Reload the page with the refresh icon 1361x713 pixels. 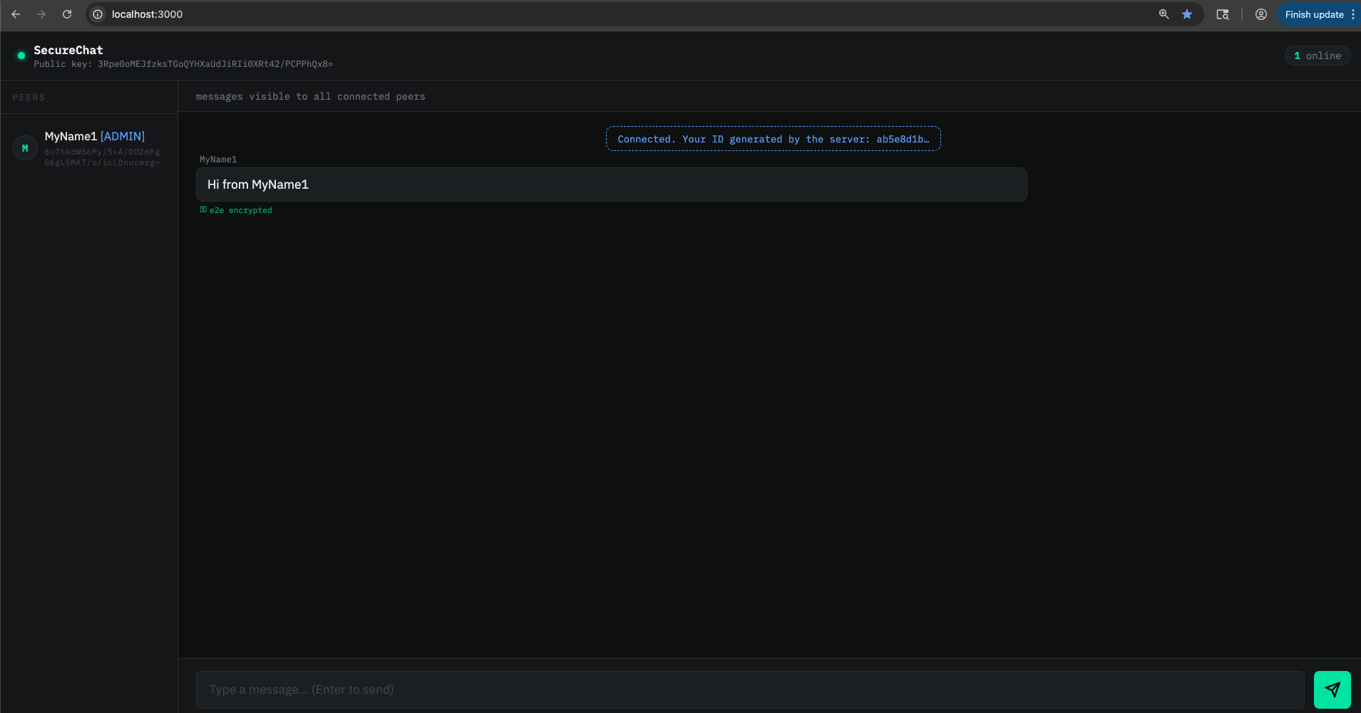pyautogui.click(x=67, y=14)
